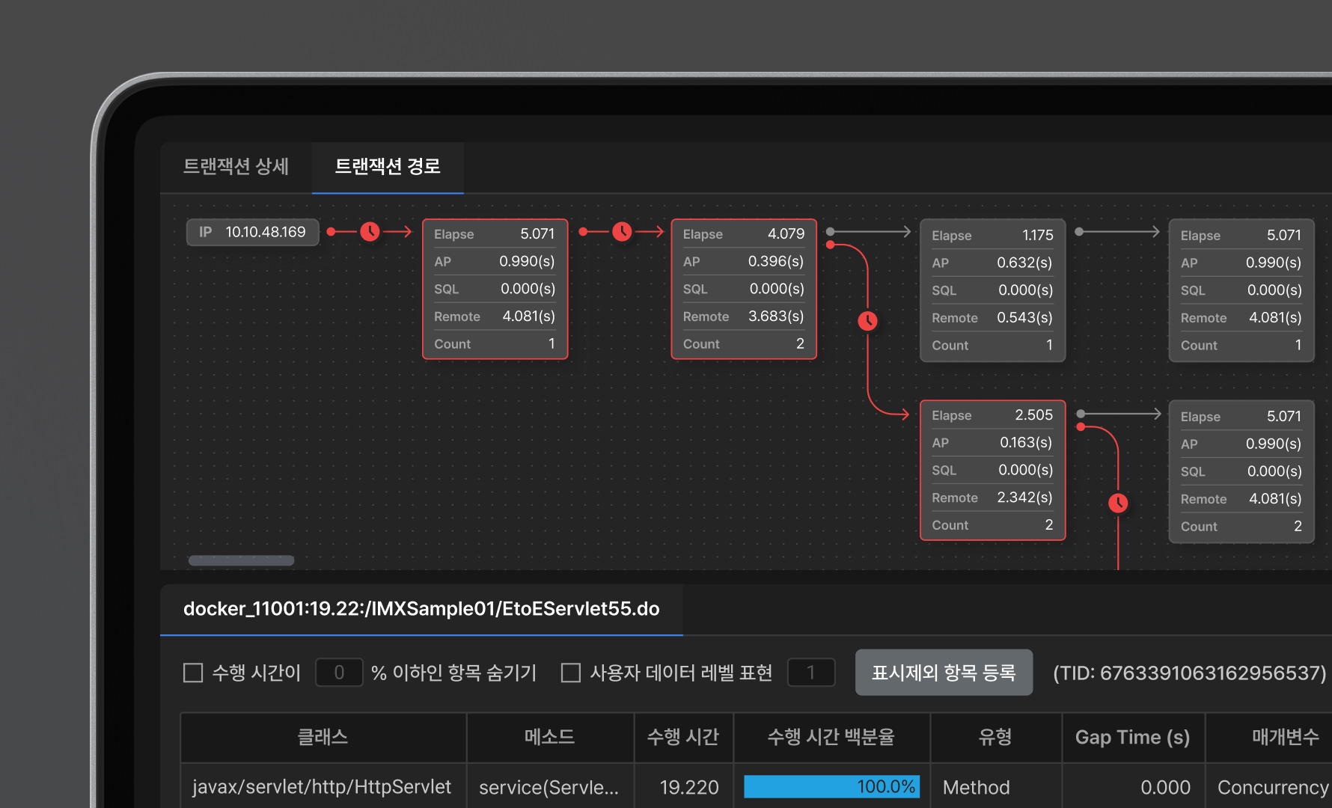
Task: Enable the 수행 시간이 hide-items checkbox
Action: [193, 673]
